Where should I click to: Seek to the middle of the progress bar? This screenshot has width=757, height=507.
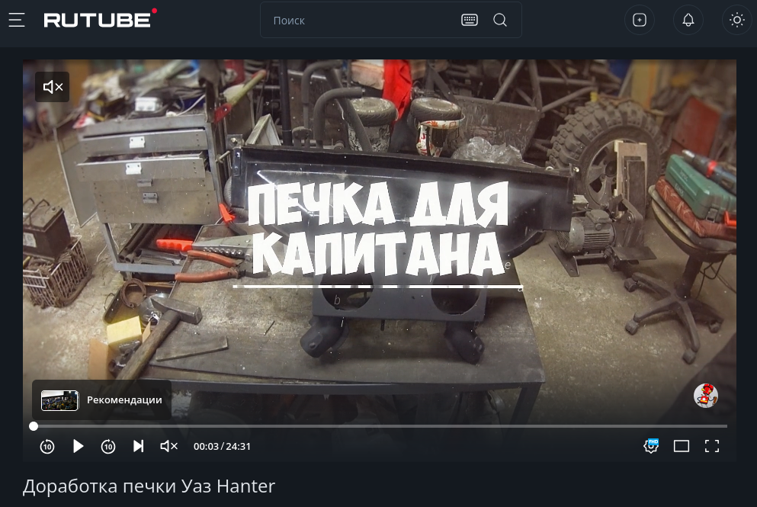click(380, 426)
